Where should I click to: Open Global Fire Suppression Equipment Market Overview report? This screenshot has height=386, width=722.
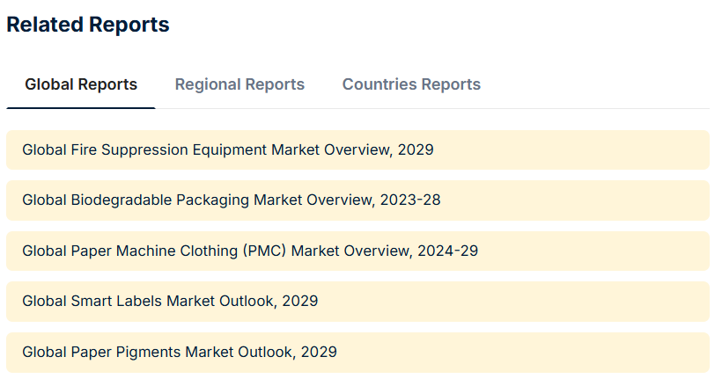click(228, 150)
